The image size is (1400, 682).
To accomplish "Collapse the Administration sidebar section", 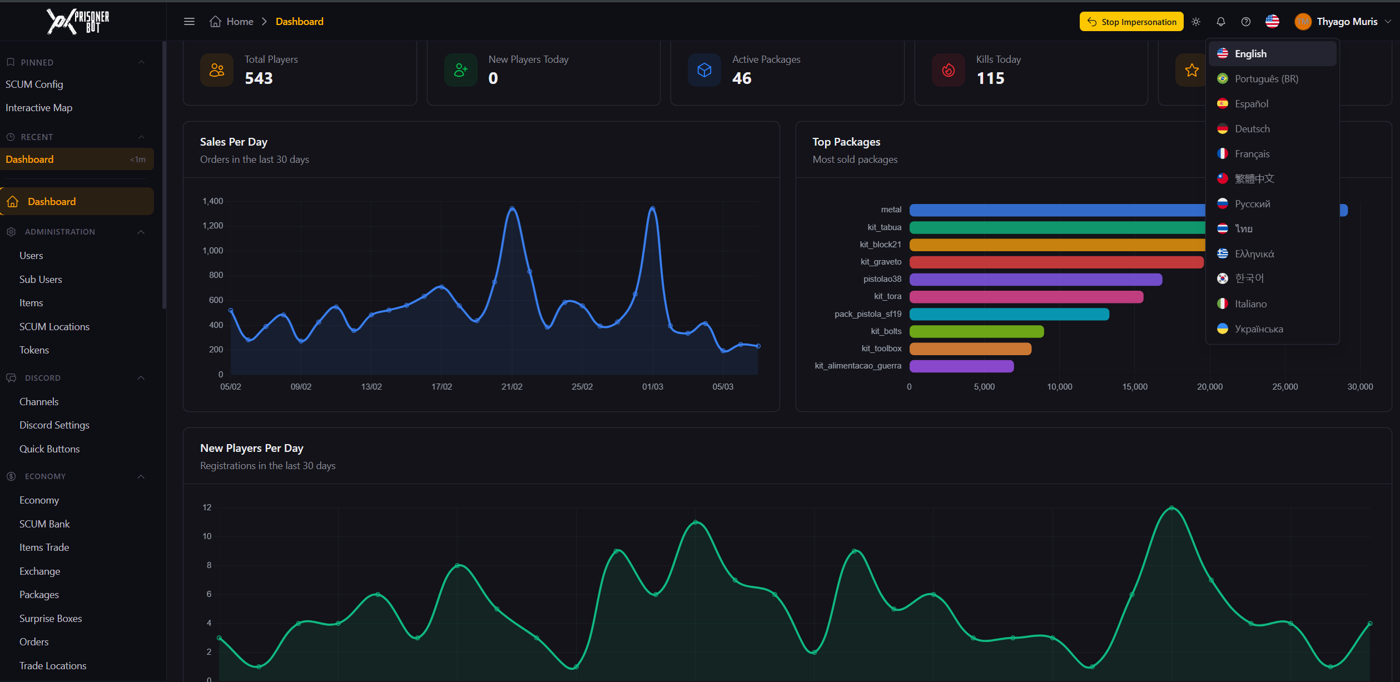I will click(141, 232).
